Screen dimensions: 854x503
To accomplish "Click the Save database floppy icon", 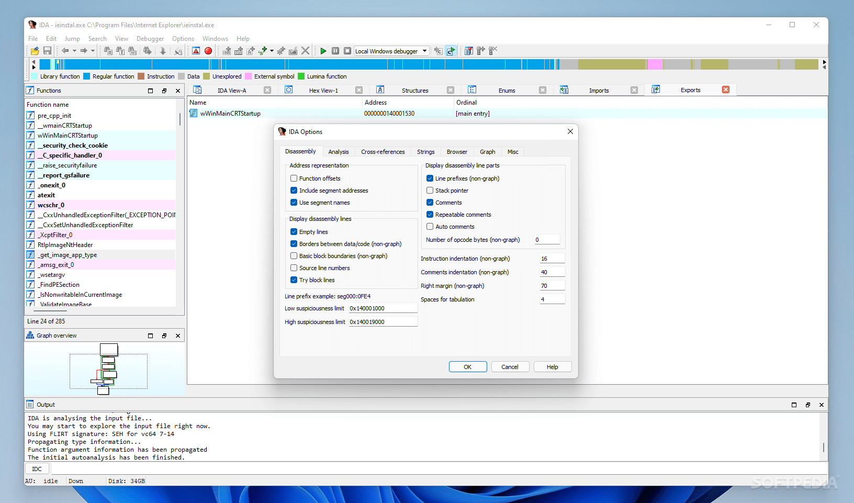I will click(x=47, y=51).
